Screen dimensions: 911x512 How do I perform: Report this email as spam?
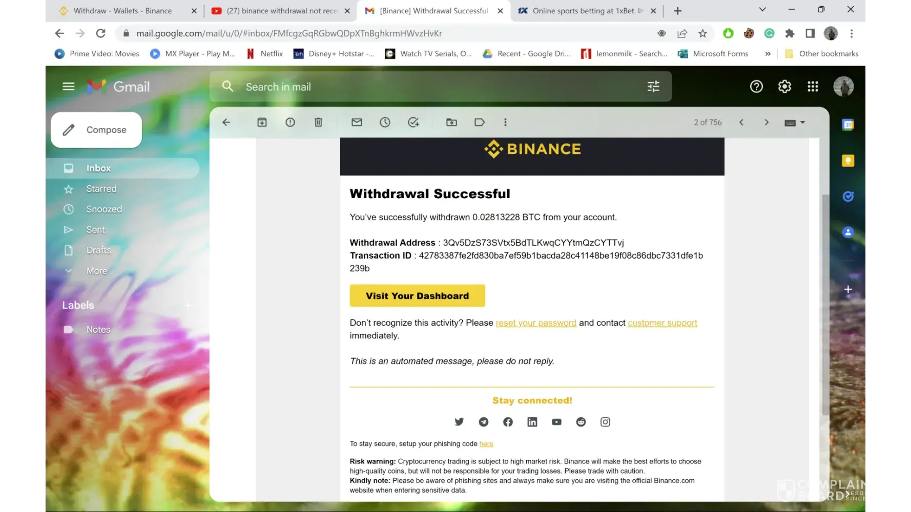coord(290,122)
